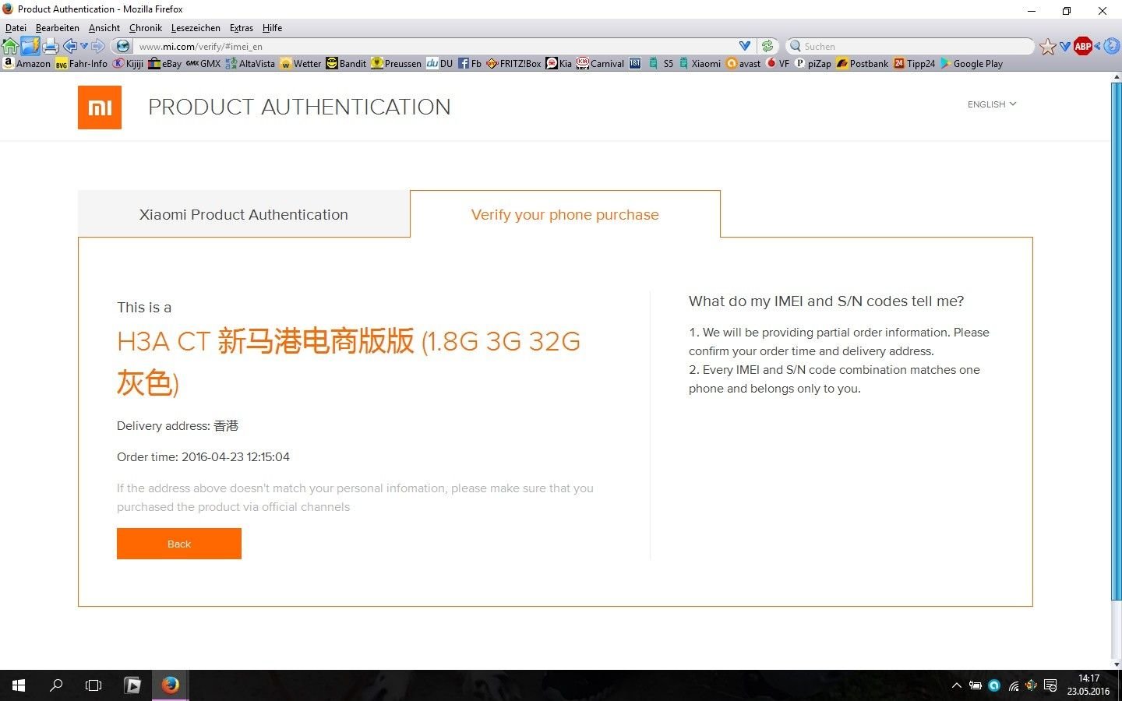Open the FRITZ!Box bookmark
The height and width of the screenshot is (701, 1122).
tap(513, 63)
